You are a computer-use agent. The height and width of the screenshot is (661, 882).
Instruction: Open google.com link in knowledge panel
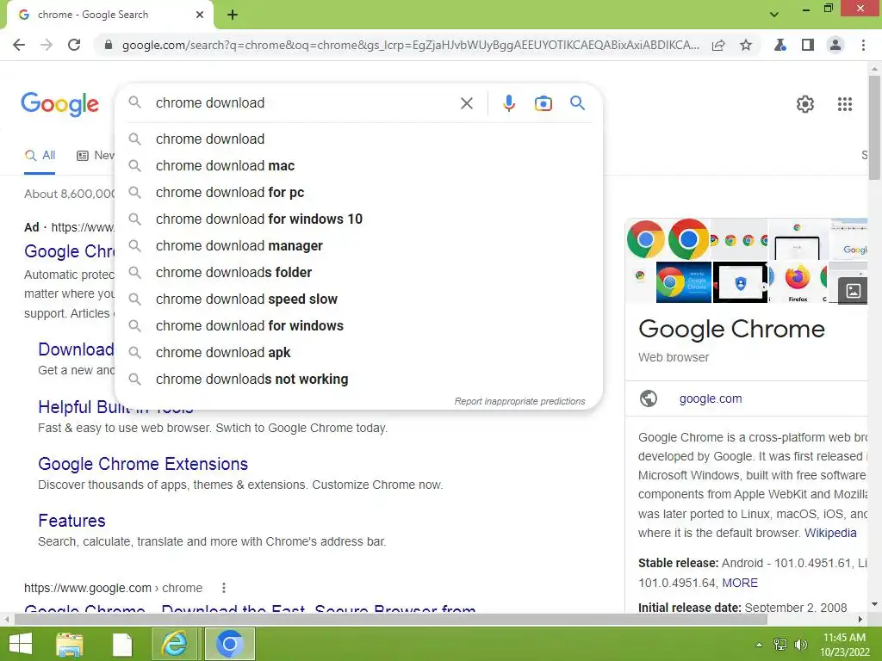click(x=711, y=398)
